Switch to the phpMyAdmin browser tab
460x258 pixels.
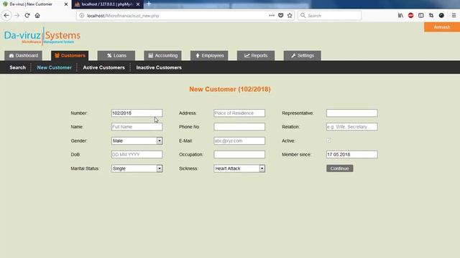pos(107,4)
